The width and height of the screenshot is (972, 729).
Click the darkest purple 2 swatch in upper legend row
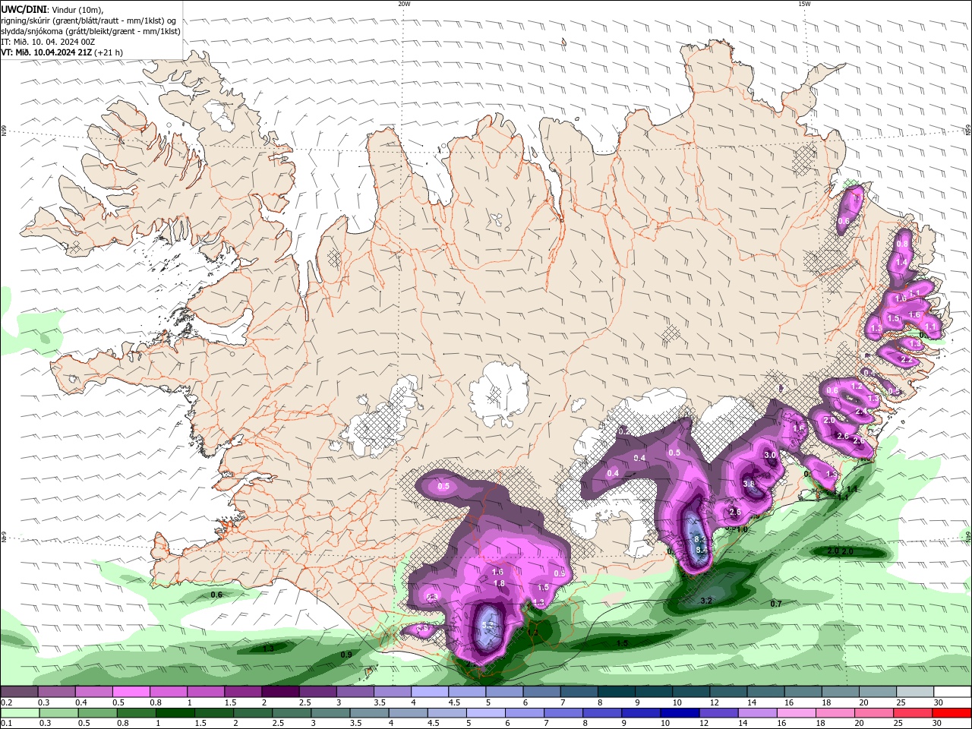point(279,692)
